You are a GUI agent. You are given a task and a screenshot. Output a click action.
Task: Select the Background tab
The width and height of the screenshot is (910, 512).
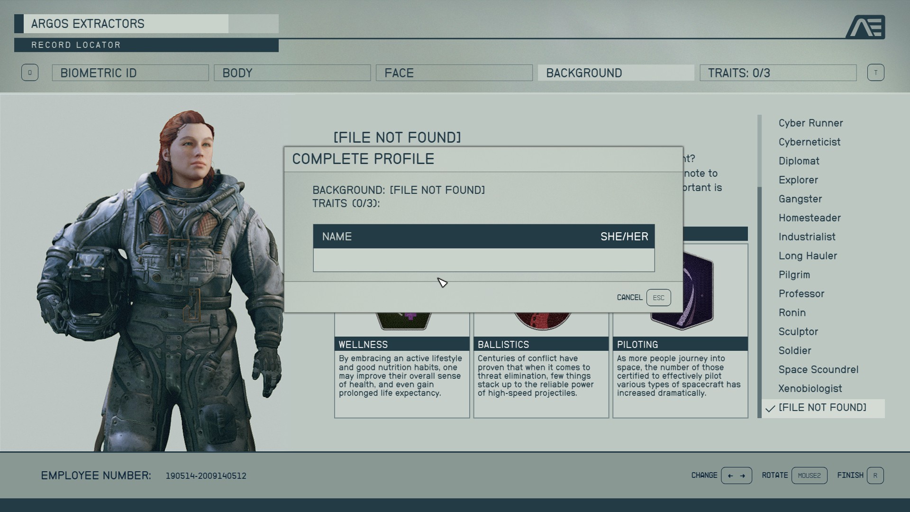coord(616,73)
